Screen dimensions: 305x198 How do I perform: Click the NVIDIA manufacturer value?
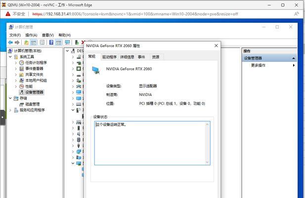pyautogui.click(x=145, y=95)
